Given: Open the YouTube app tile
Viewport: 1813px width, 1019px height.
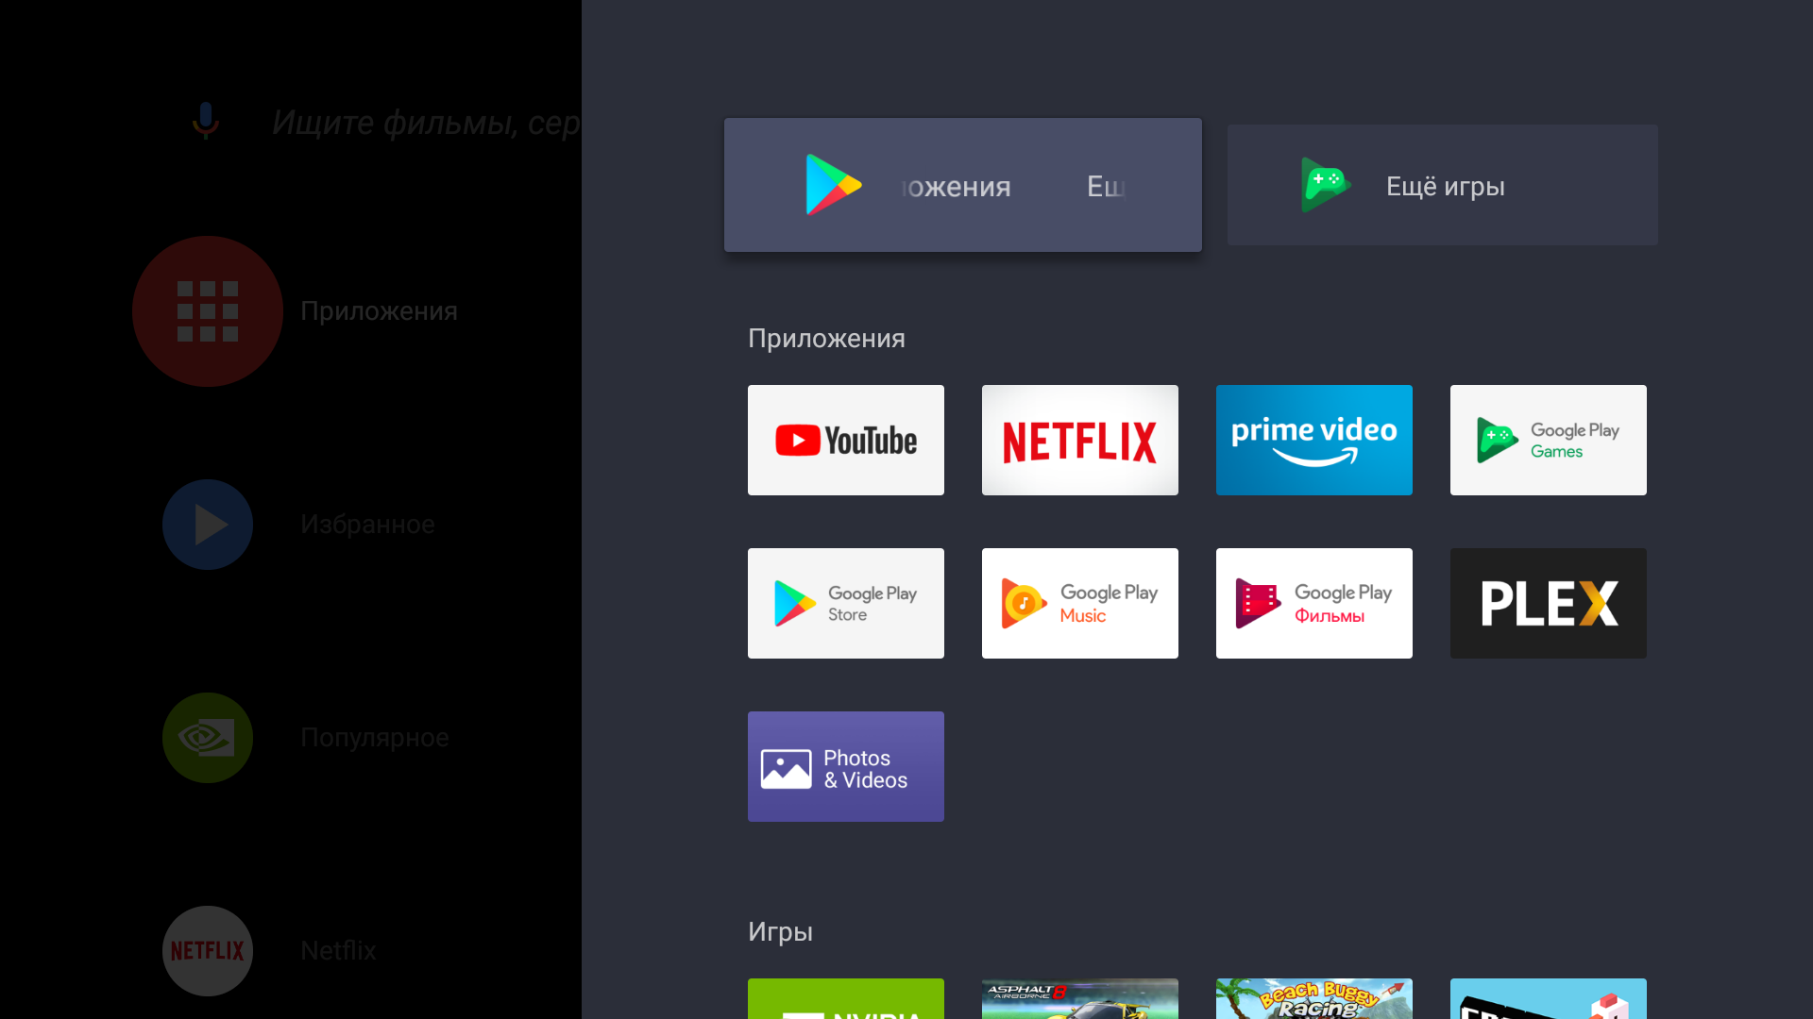Looking at the screenshot, I should click(845, 440).
